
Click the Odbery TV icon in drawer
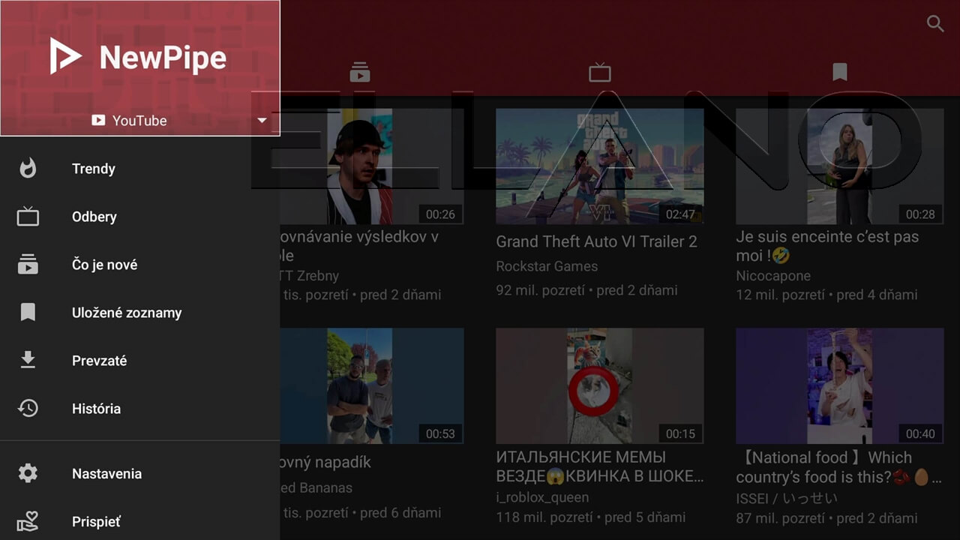[x=28, y=216]
